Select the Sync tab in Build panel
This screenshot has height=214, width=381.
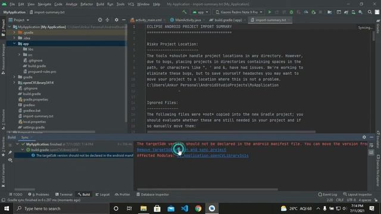(25, 137)
